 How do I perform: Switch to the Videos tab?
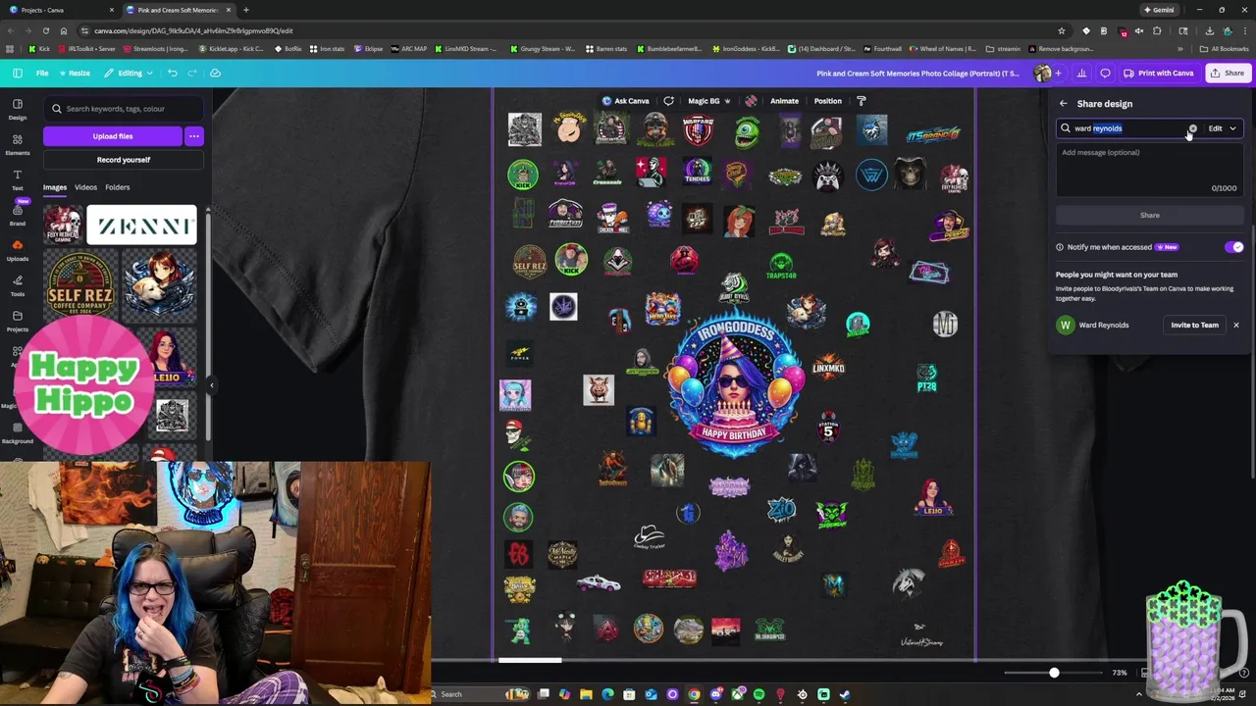(85, 187)
